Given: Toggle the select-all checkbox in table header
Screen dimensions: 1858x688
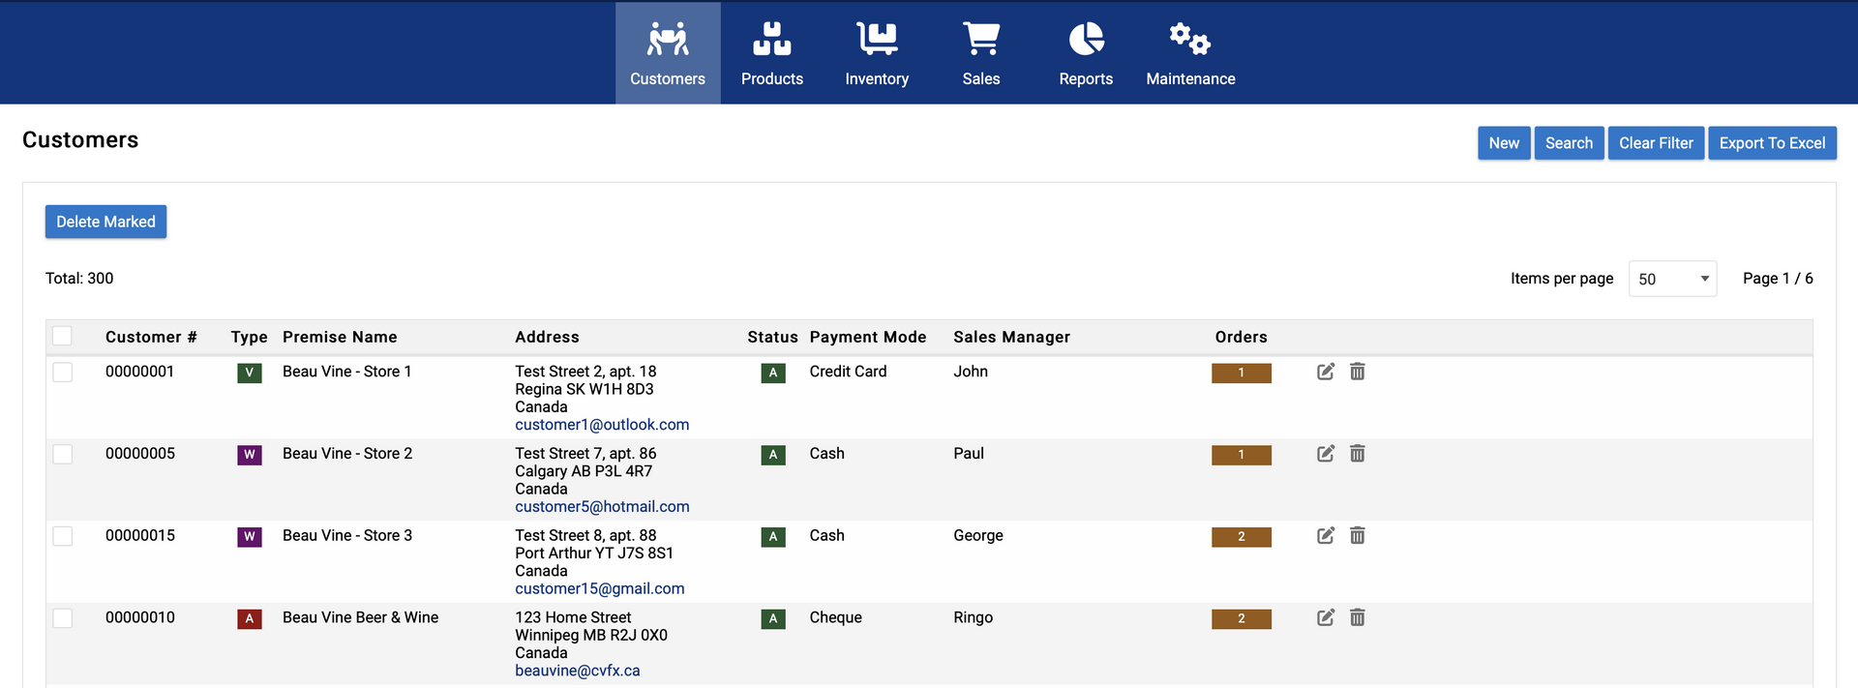Looking at the screenshot, I should point(63,336).
